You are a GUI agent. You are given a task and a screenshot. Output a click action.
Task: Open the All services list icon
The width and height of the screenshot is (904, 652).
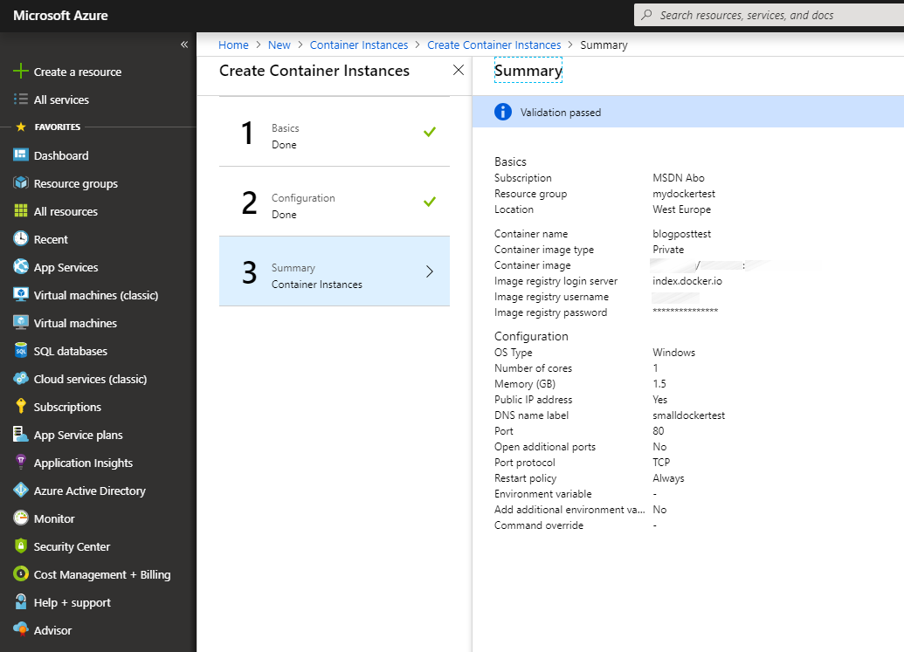click(x=21, y=100)
